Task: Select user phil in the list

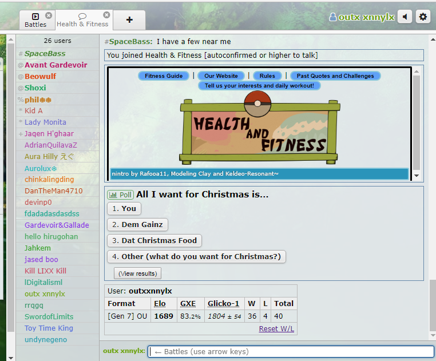Action: [58, 100]
